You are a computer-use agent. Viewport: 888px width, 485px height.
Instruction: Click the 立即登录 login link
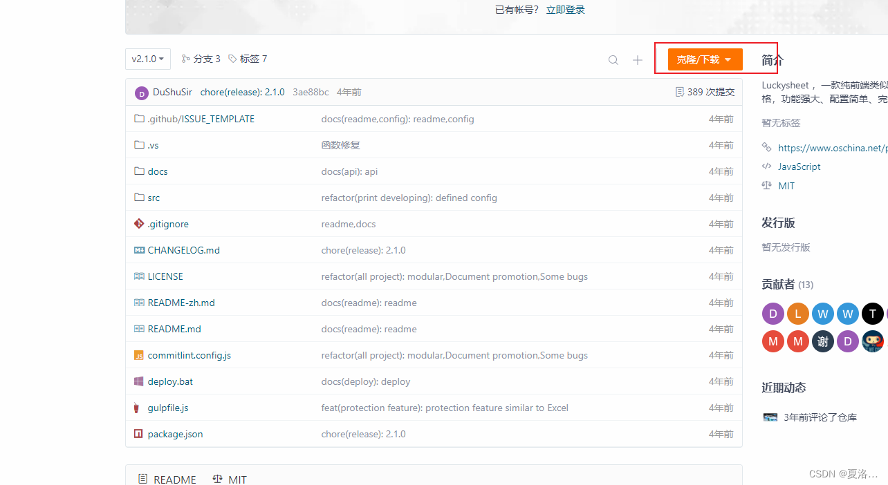565,10
